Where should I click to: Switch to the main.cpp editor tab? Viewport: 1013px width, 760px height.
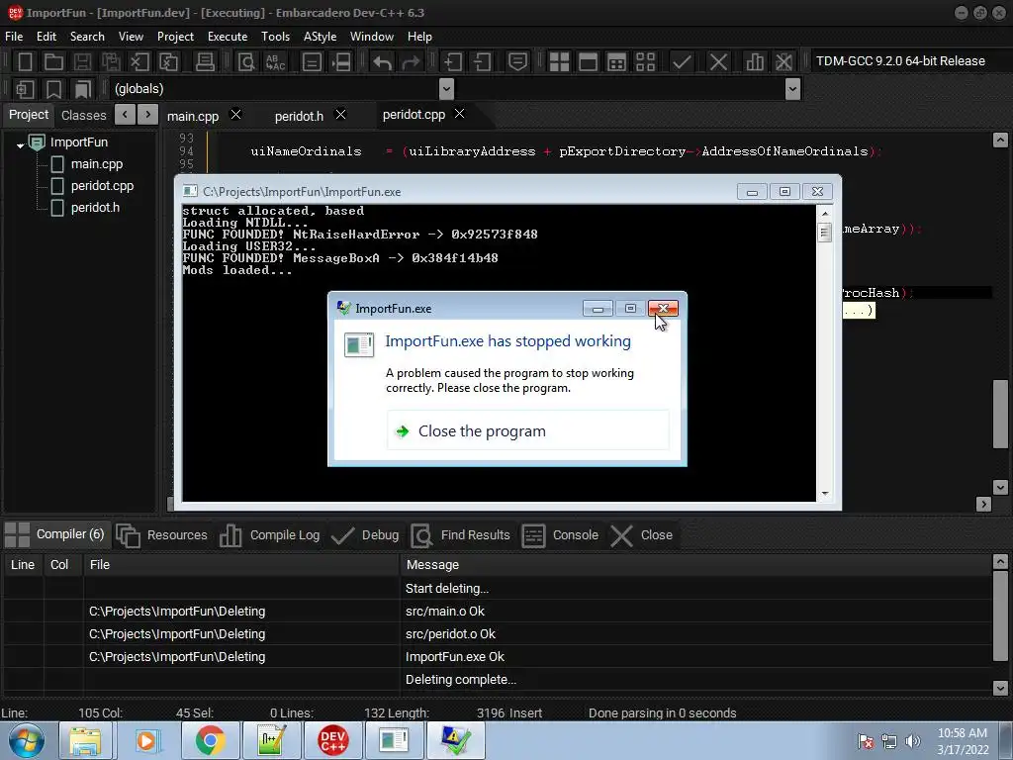pos(193,117)
